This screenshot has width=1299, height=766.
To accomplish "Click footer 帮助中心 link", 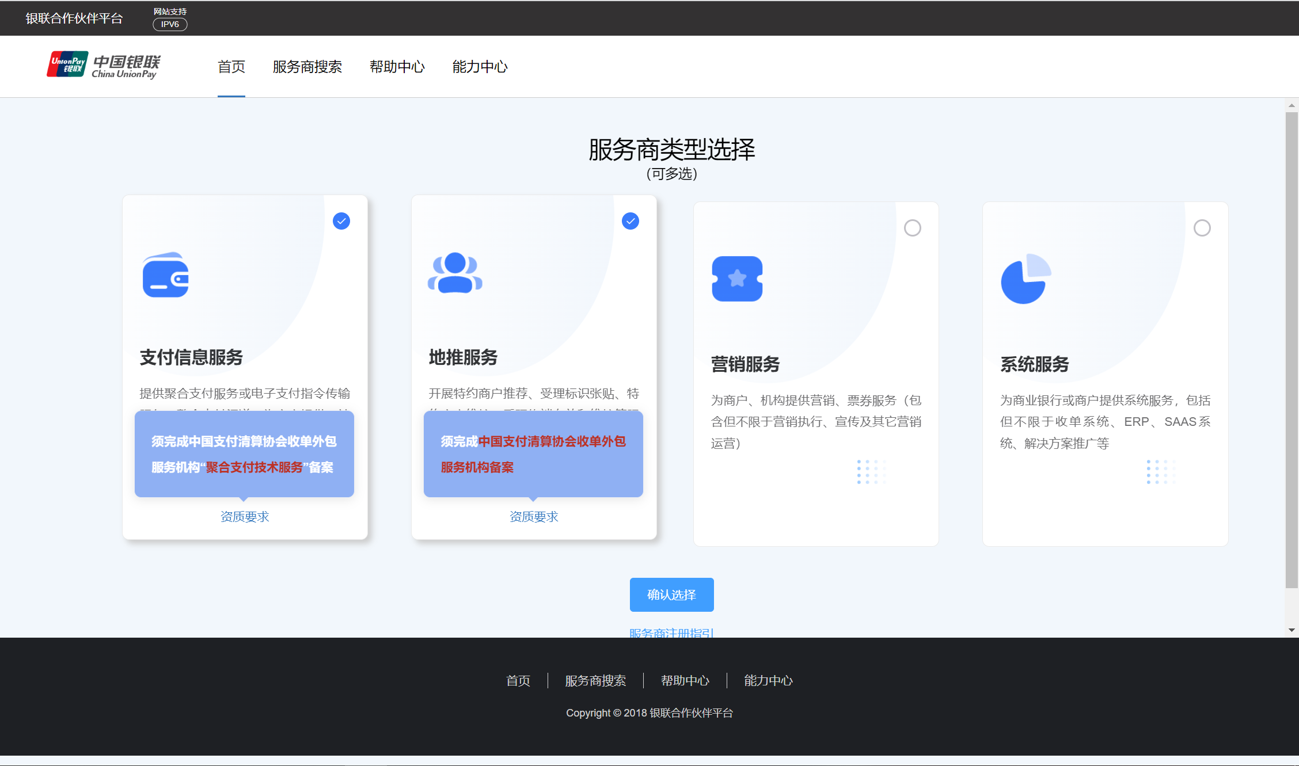I will 685,681.
